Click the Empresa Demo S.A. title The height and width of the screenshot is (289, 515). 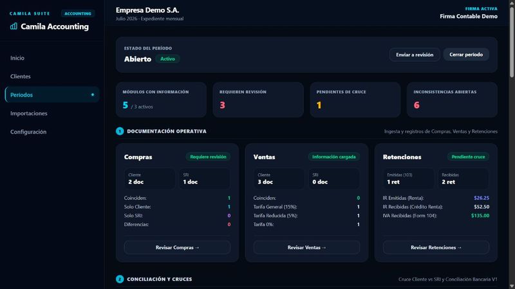click(x=147, y=10)
